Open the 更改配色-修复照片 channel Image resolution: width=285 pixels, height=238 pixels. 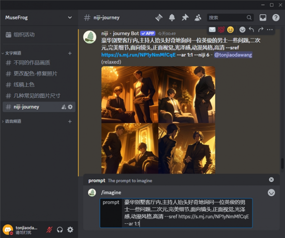pyautogui.click(x=39, y=74)
